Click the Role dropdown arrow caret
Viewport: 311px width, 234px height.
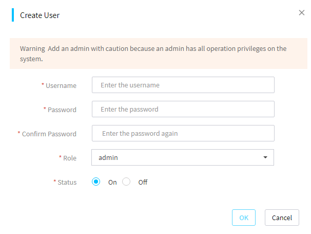(x=265, y=157)
